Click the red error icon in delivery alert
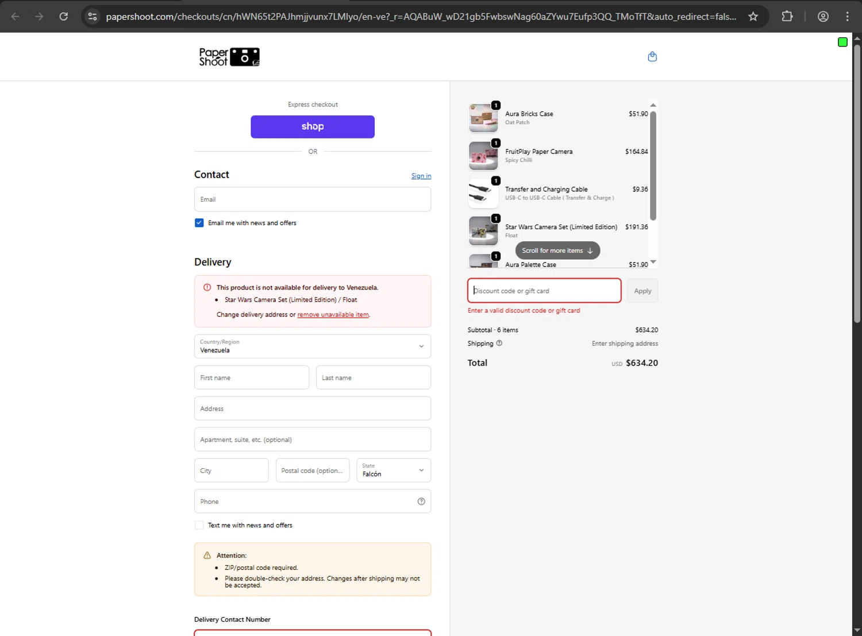862x636 pixels. pos(207,287)
